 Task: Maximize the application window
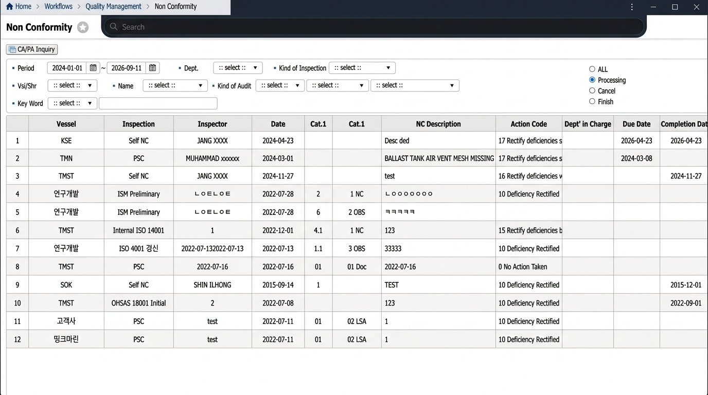[675, 7]
